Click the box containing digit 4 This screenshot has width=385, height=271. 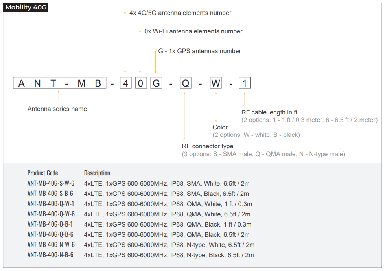pyautogui.click(x=125, y=83)
